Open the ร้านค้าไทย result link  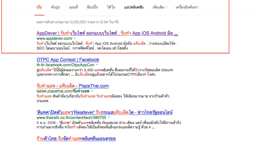click(x=76, y=138)
